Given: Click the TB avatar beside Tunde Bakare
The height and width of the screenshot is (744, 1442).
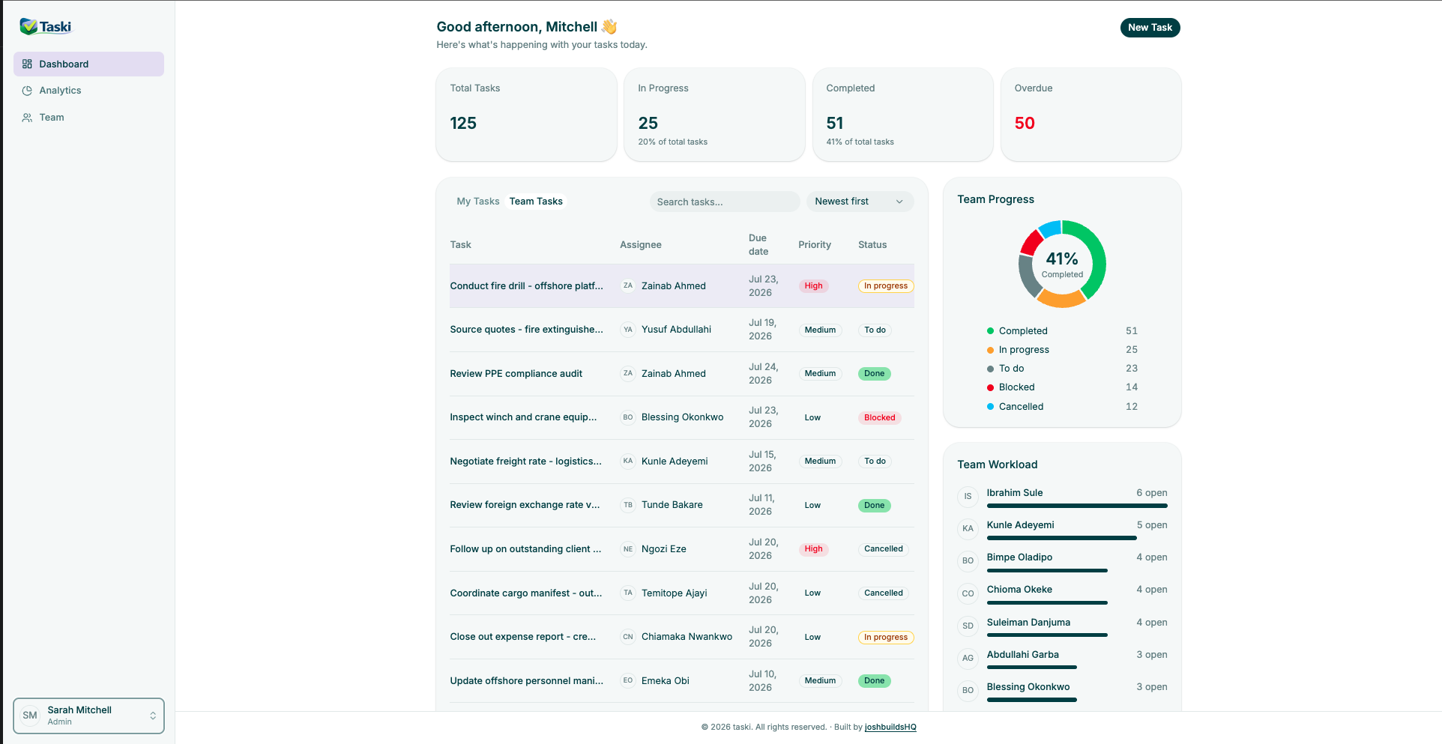Looking at the screenshot, I should tap(628, 505).
